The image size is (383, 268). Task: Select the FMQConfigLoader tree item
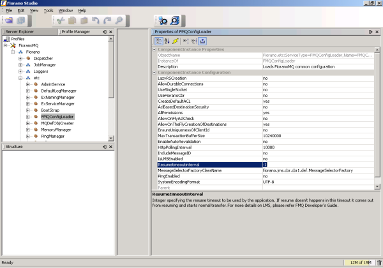pyautogui.click(x=57, y=117)
